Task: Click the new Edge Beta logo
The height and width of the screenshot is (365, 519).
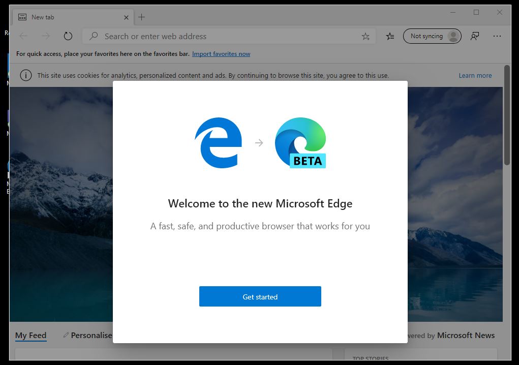Action: (300, 143)
